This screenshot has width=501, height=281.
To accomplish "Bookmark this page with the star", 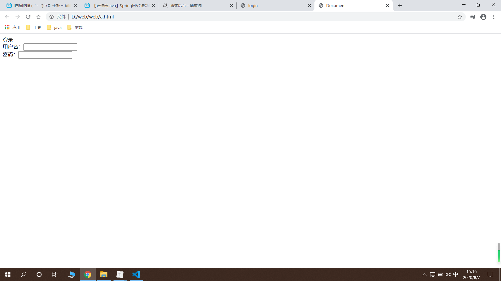I will click(x=460, y=17).
